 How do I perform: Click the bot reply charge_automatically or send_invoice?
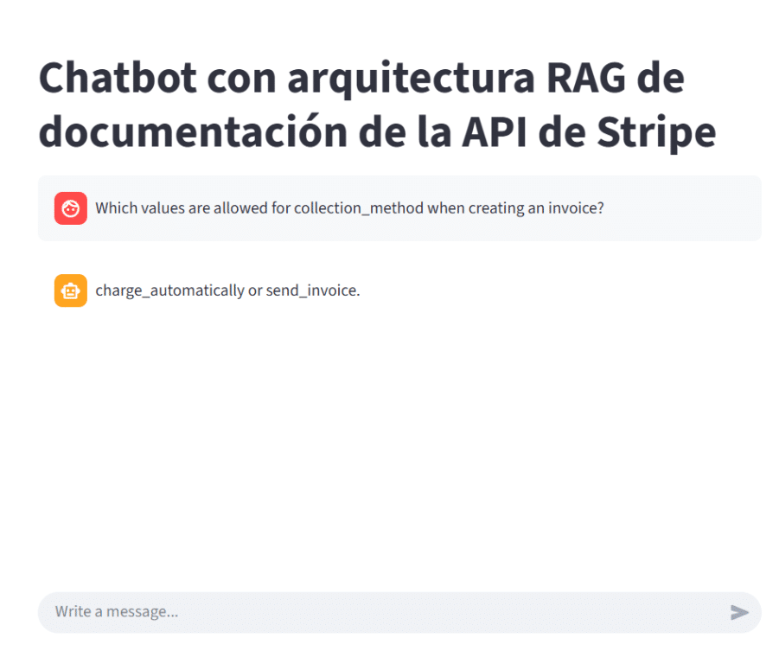coord(229,290)
